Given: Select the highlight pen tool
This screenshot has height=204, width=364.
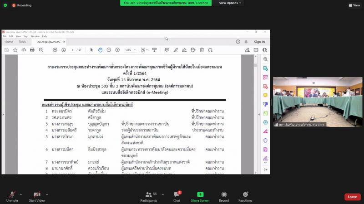Looking at the screenshot, I should click(176, 50).
